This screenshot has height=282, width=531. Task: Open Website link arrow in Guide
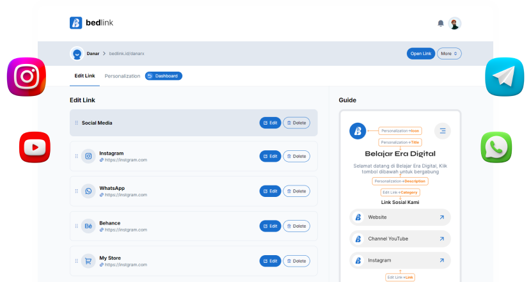441,217
